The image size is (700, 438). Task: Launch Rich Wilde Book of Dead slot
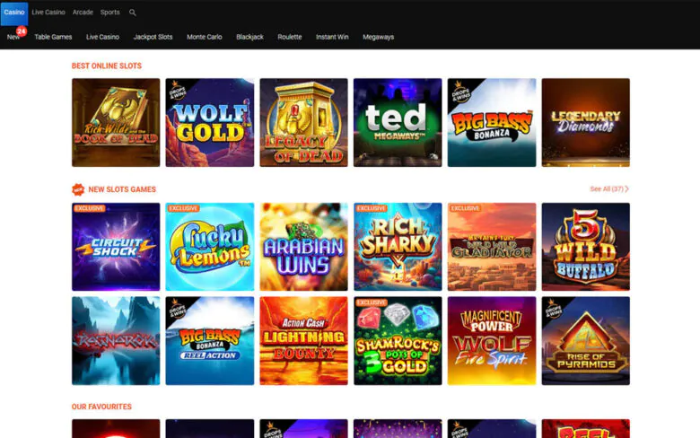[x=116, y=123]
